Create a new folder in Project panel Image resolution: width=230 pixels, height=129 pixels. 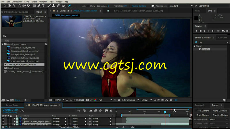pyautogui.click(x=7, y=100)
